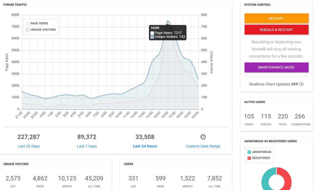Click 7,852 users all time value
The height and width of the screenshot is (190, 314).
click(214, 178)
